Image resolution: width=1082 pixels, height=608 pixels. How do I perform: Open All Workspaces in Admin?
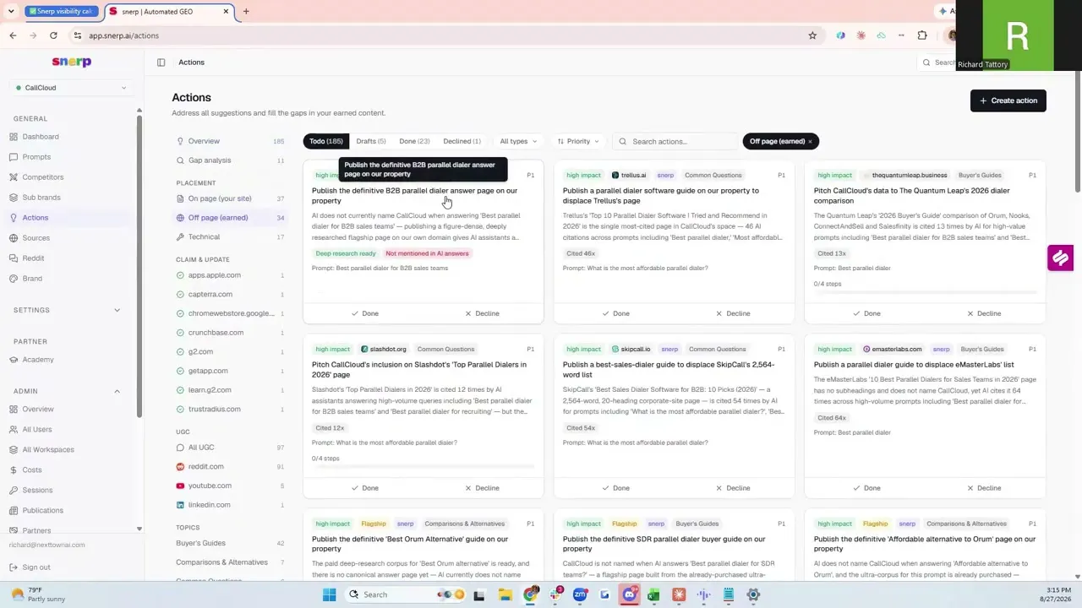pos(48,450)
